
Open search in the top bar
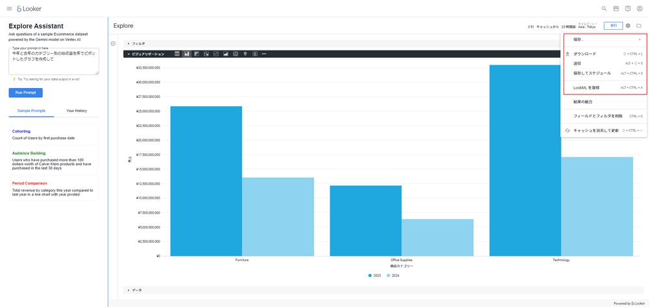click(604, 8)
